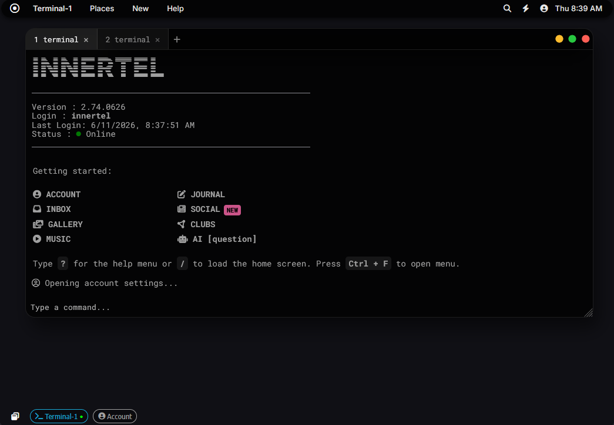Click the windows stack icon in bottom bar

tap(15, 416)
